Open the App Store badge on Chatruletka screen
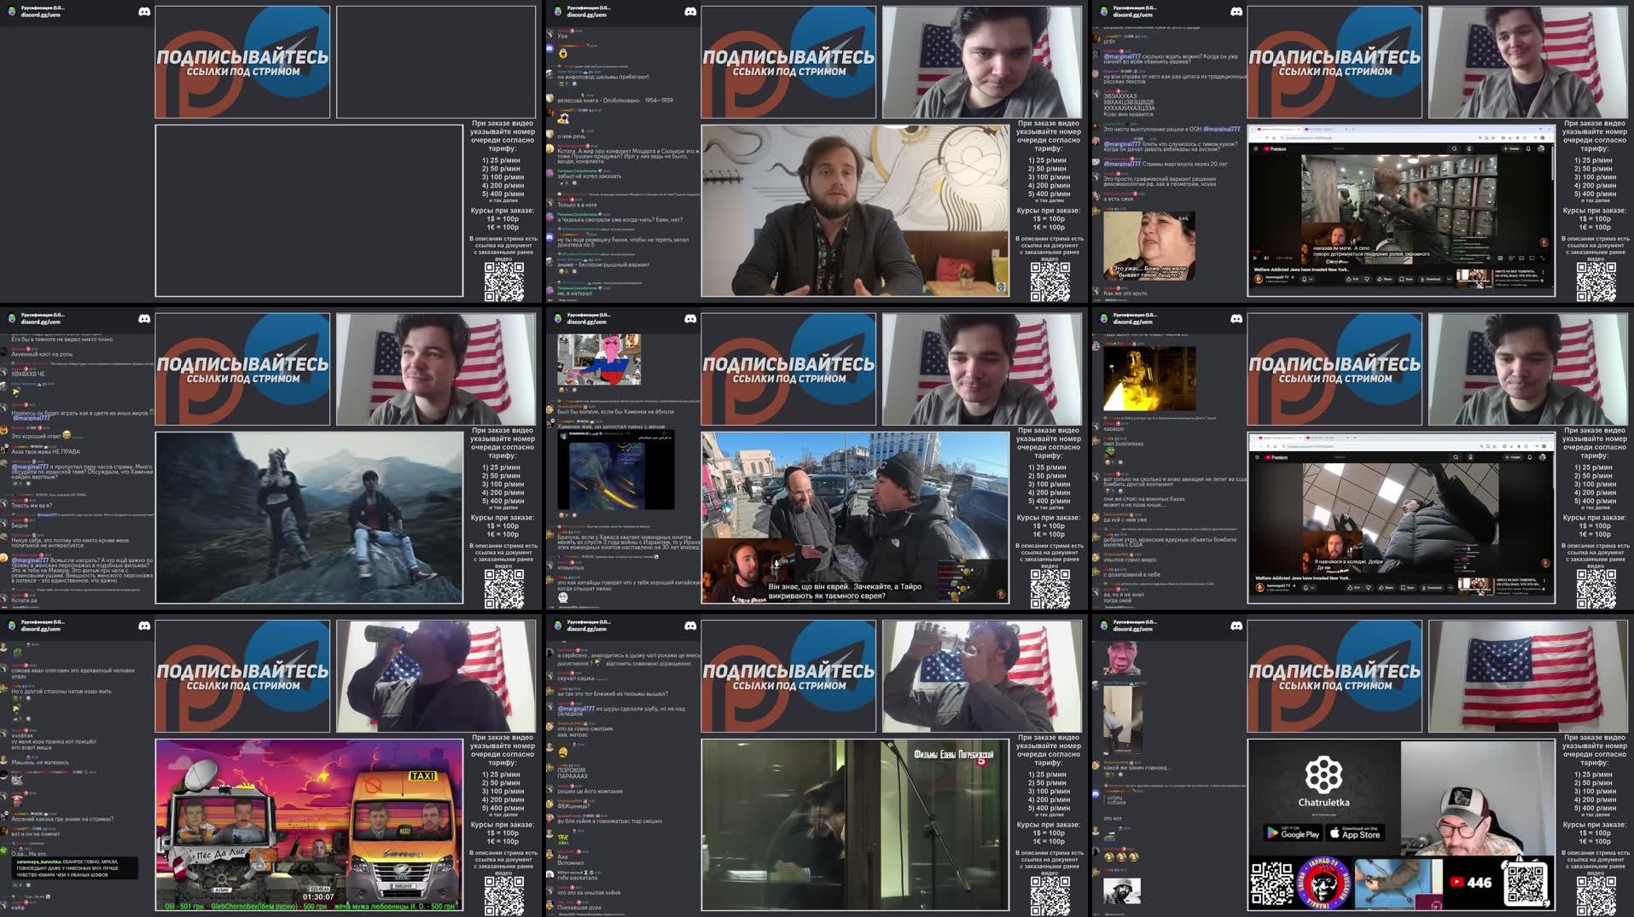The height and width of the screenshot is (917, 1634). click(1356, 834)
